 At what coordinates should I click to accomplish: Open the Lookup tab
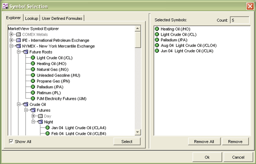pyautogui.click(x=32, y=18)
